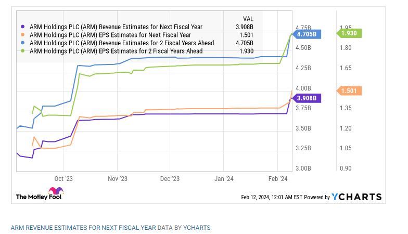Screen dimensions: 408x234
Task: Click the VAL column header in legend
Action: point(248,19)
